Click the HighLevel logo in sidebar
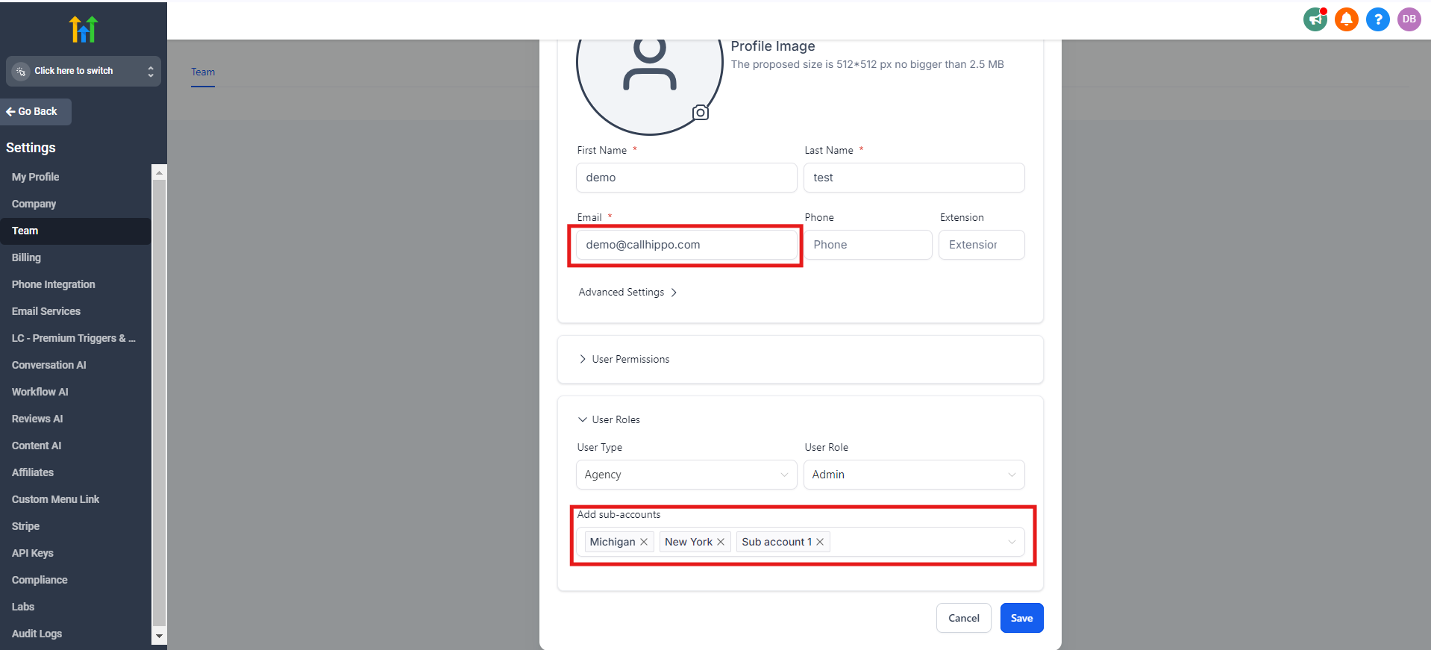This screenshot has height=650, width=1431. point(84,29)
